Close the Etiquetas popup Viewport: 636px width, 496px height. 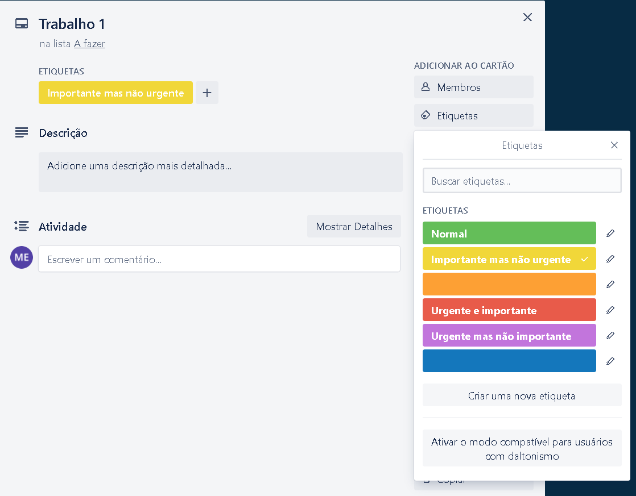click(614, 145)
